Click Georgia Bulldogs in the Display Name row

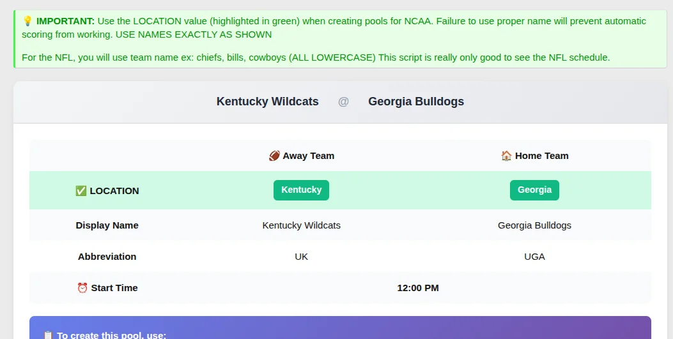coord(534,225)
